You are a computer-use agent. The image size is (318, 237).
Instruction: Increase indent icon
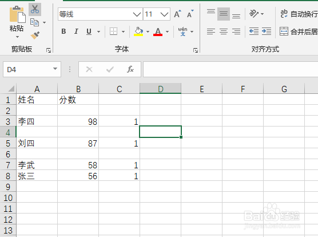(267, 31)
